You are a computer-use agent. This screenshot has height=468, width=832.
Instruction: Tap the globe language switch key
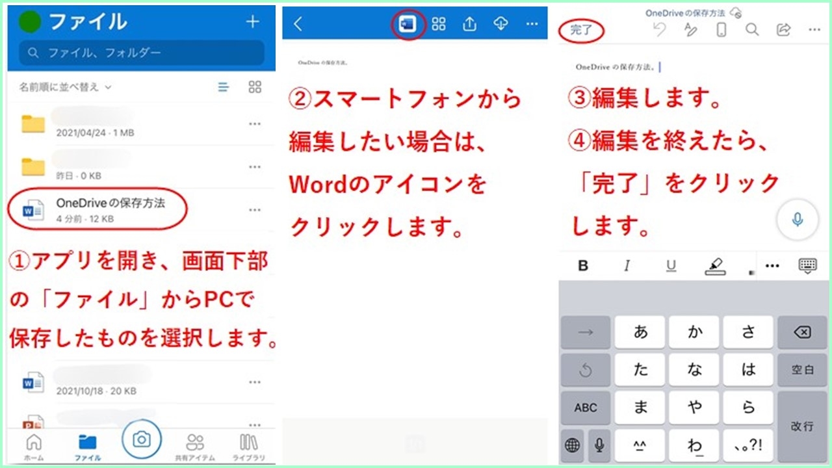(573, 445)
